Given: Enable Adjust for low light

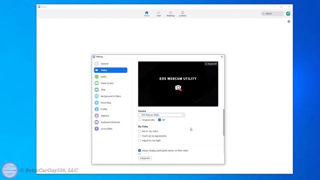Looking at the screenshot, I should [x=139, y=140].
